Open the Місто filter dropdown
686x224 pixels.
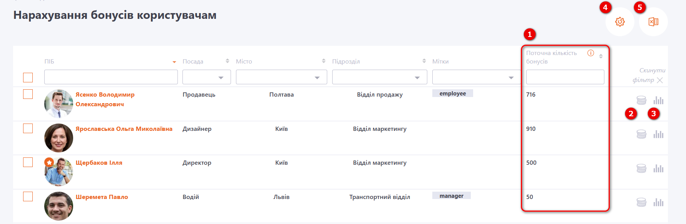281,77
